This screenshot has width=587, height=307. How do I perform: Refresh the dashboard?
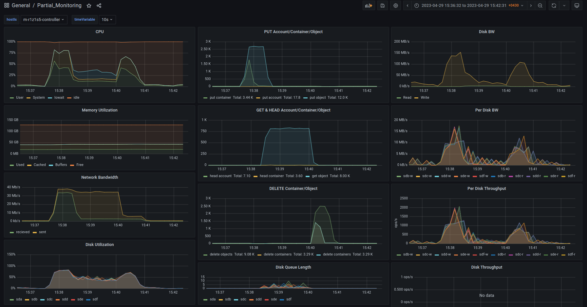click(x=554, y=6)
